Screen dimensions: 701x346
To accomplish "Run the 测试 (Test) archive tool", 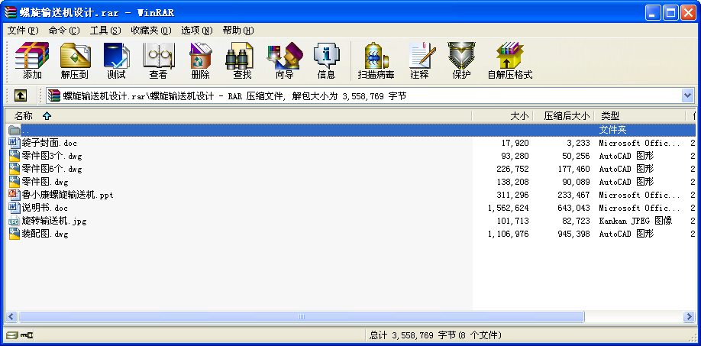I will pos(116,60).
